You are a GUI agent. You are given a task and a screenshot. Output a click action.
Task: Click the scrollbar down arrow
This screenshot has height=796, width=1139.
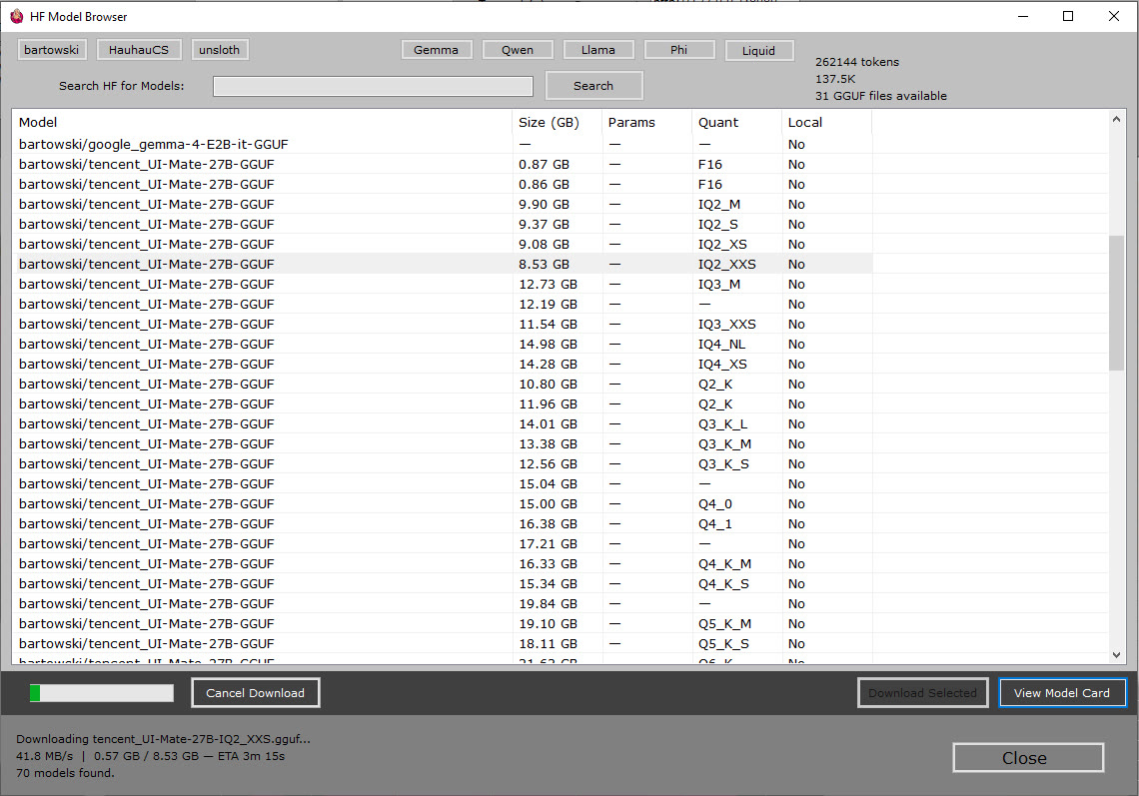pyautogui.click(x=1116, y=654)
